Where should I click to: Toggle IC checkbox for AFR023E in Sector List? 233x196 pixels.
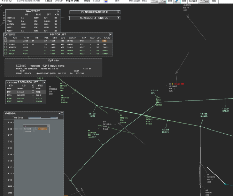click(x=5, y=47)
